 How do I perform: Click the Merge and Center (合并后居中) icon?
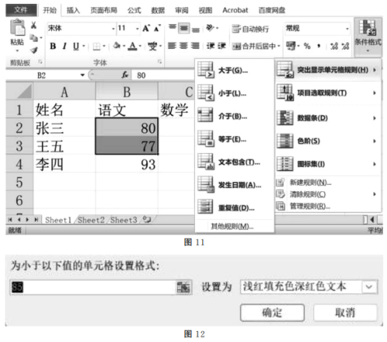tap(236, 46)
